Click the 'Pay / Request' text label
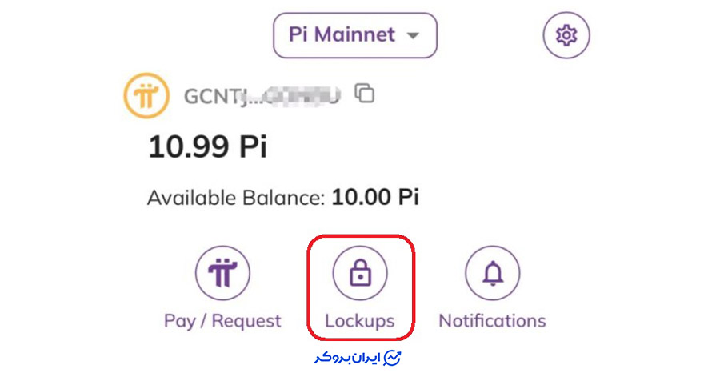 tap(222, 321)
